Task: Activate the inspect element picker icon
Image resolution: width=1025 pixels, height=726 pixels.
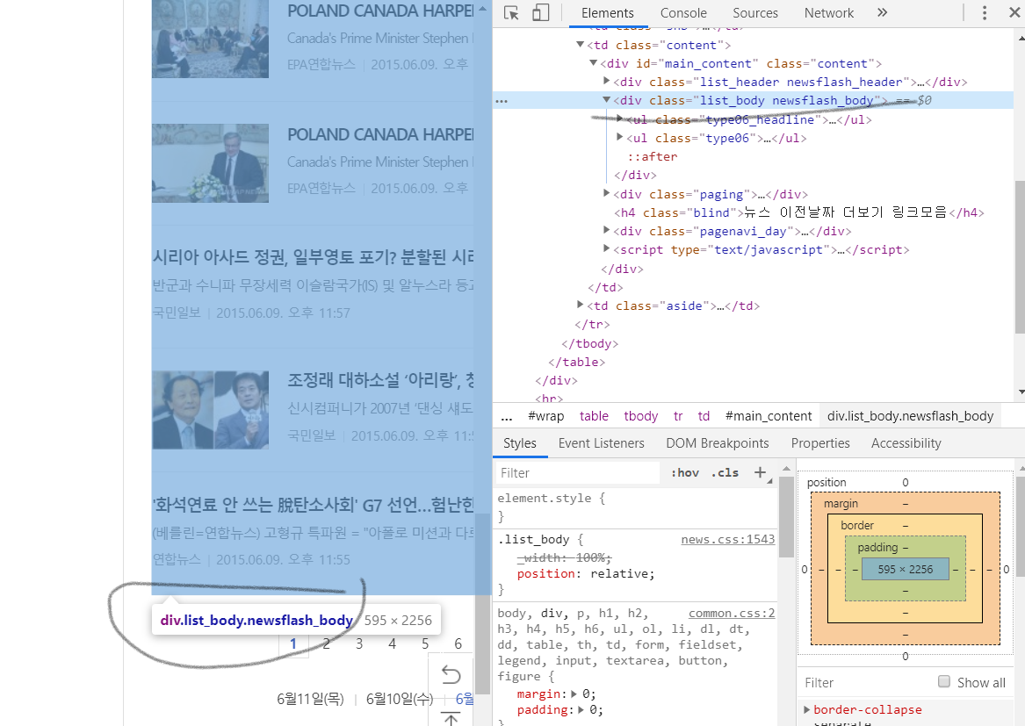Action: 511,13
